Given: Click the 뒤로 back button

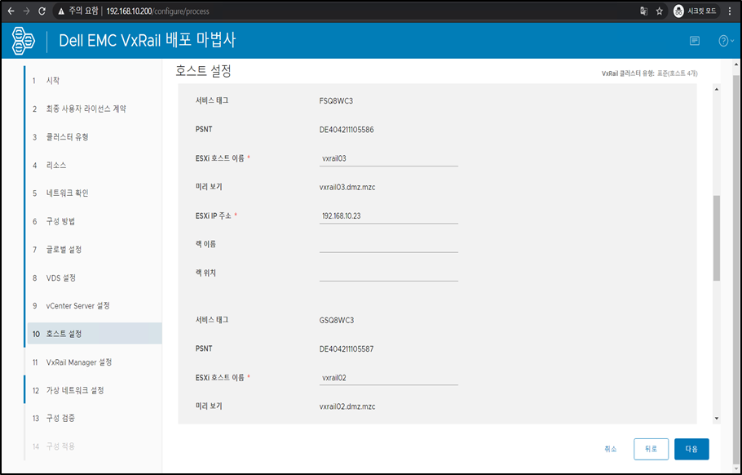Looking at the screenshot, I should point(651,449).
